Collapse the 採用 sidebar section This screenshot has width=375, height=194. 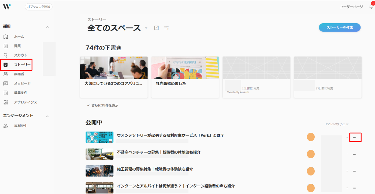click(47, 27)
